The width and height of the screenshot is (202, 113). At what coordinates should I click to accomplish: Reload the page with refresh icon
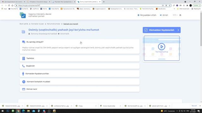tap(9, 5)
